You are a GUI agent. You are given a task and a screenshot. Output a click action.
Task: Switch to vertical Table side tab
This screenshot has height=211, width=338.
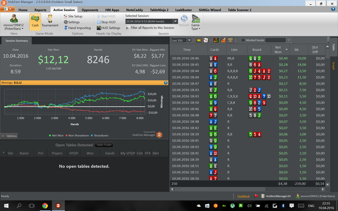tap(334, 47)
